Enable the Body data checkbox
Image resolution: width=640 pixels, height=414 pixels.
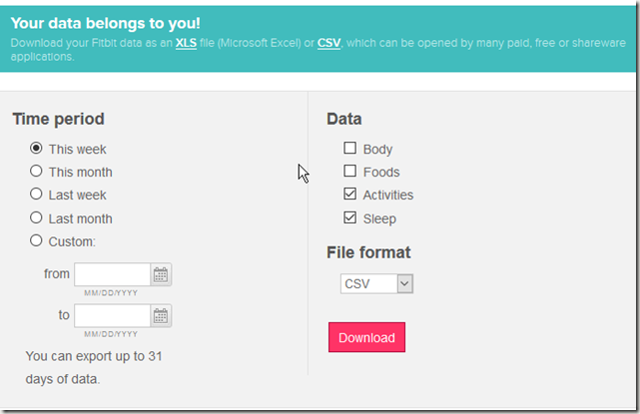point(350,149)
